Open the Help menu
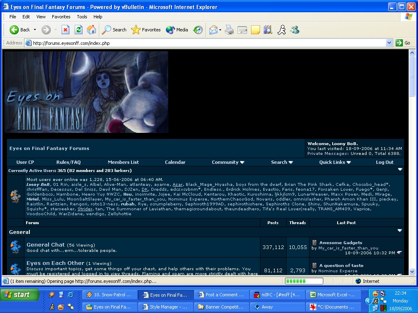This screenshot has width=418, height=313. click(98, 17)
